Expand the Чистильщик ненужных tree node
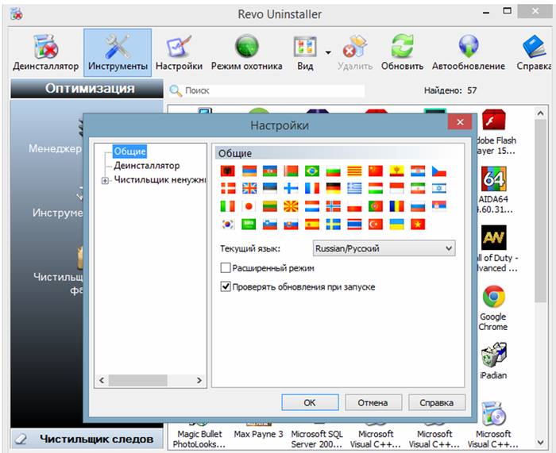Viewport: 556px width, 453px height. point(106,181)
